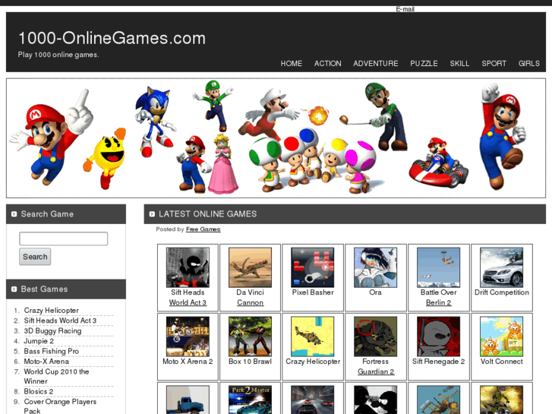
Task: Open Blosics 2 in Best Games list
Action: [x=39, y=391]
